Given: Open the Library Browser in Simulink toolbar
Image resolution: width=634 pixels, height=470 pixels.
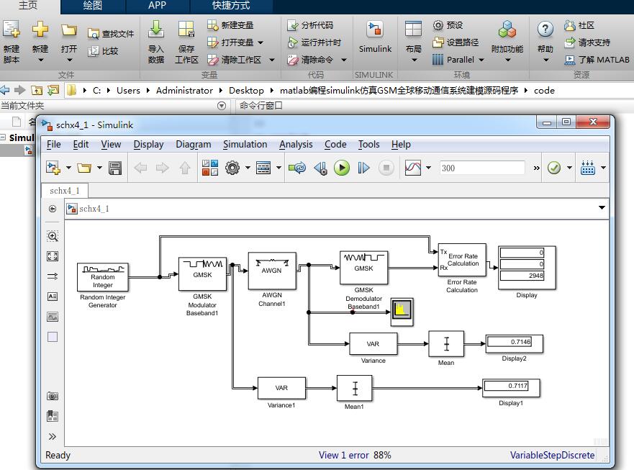Looking at the screenshot, I should click(x=210, y=168).
